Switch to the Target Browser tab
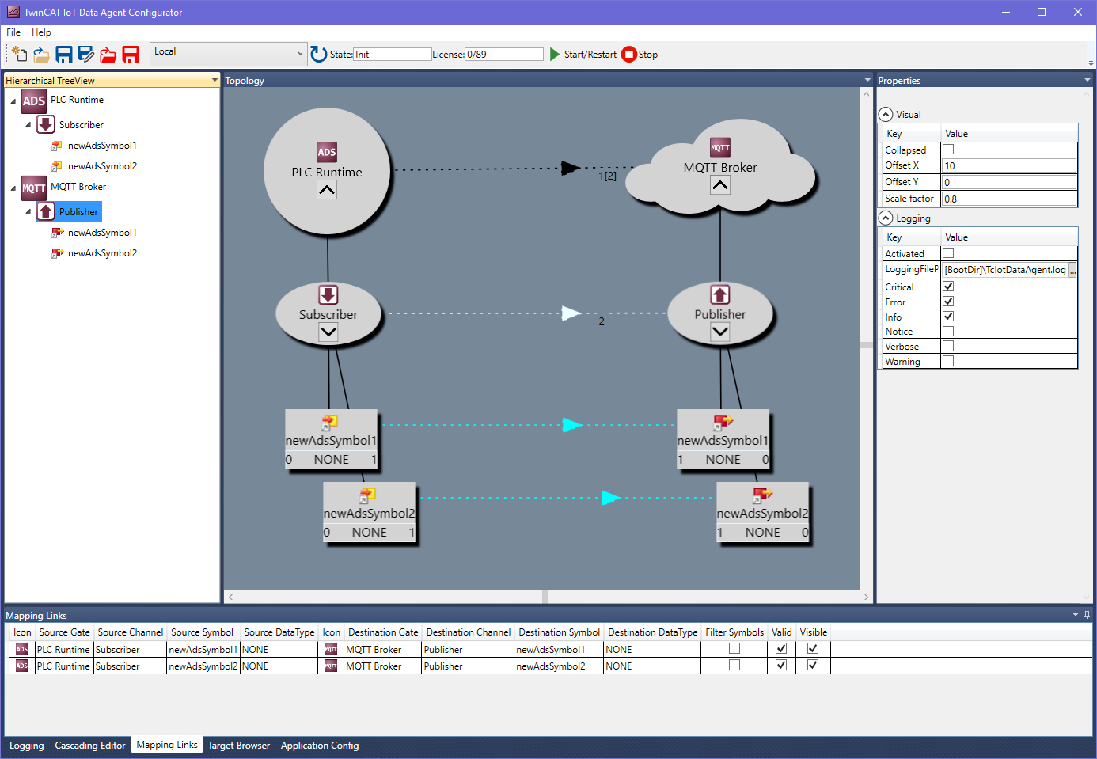1097x759 pixels. pyautogui.click(x=239, y=746)
